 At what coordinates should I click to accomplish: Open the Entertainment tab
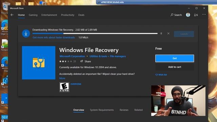coord(49,15)
